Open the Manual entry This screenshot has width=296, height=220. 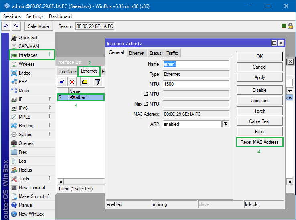tap(32, 205)
